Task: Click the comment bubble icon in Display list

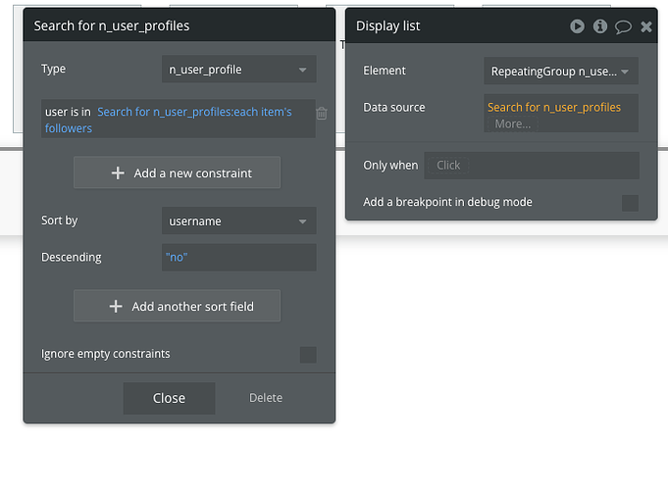Action: point(623,26)
